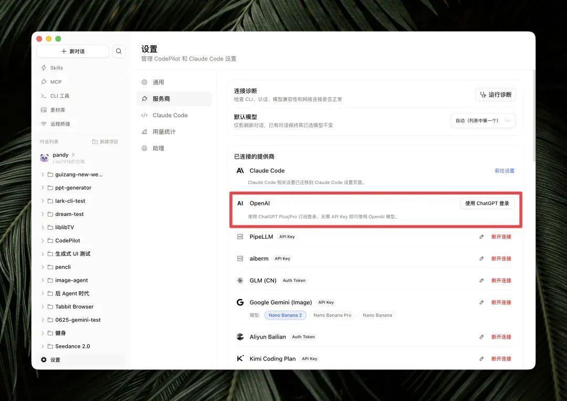The image size is (567, 401).
Task: Edit the Kimi Coding Plan pencil icon
Action: [x=481, y=358]
